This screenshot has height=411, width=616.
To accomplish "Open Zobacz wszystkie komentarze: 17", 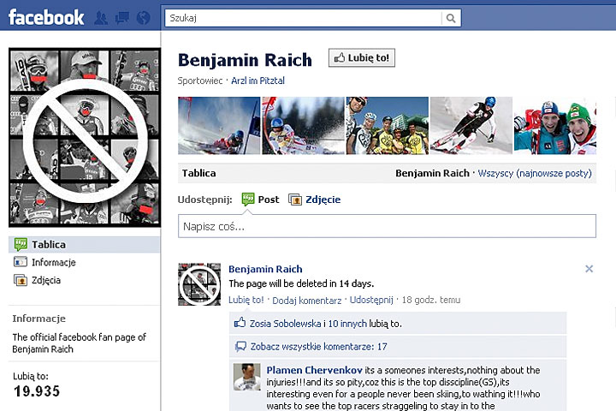I will 318,347.
